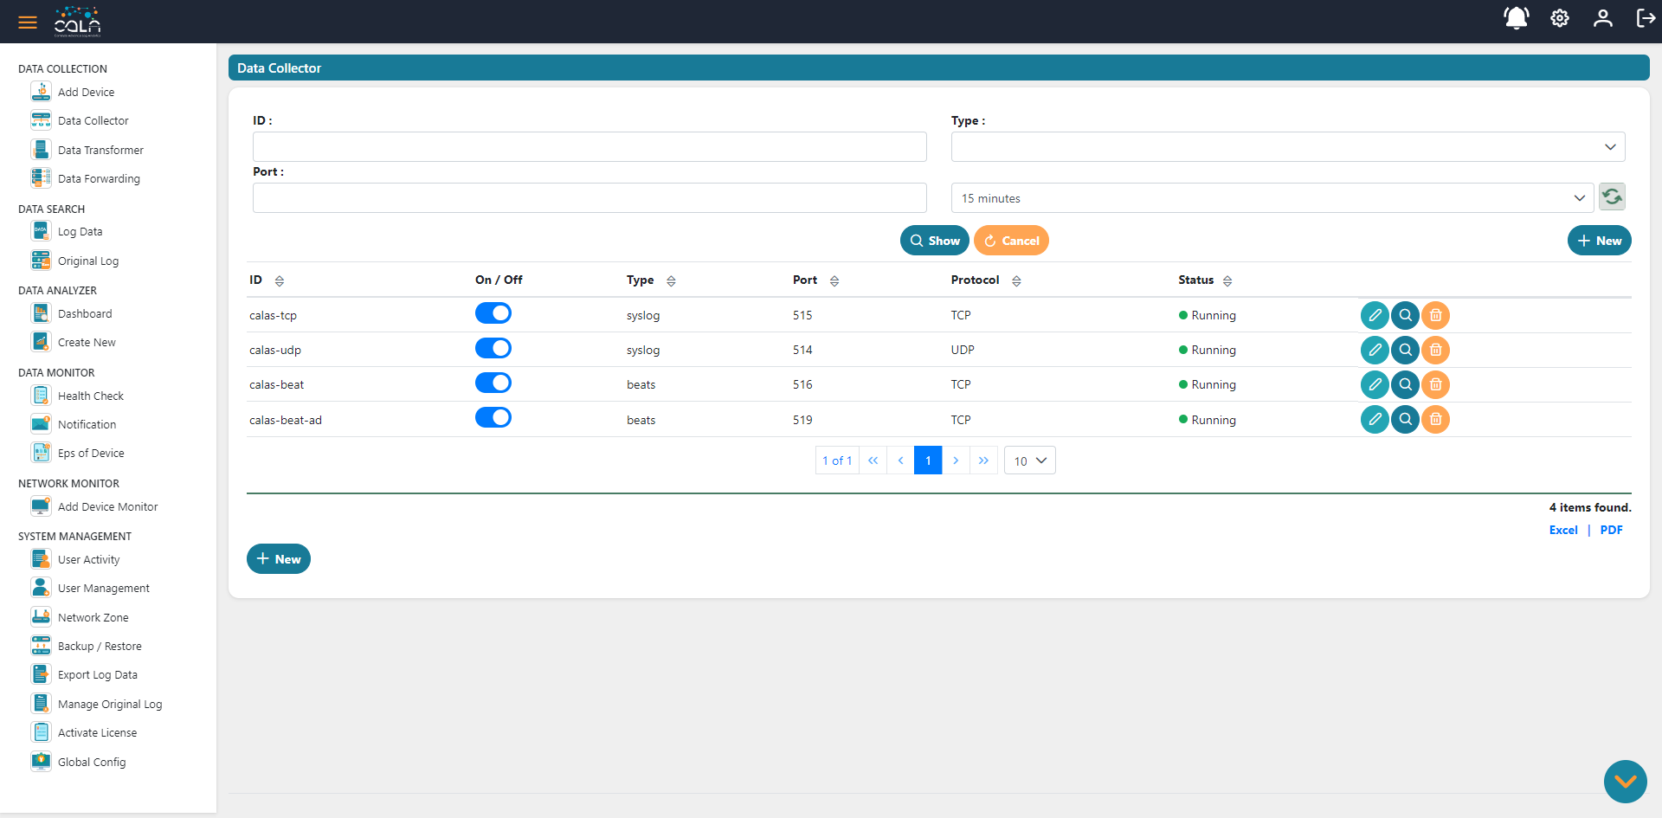Open the Backup / Restore menu item
1662x818 pixels.
click(100, 646)
